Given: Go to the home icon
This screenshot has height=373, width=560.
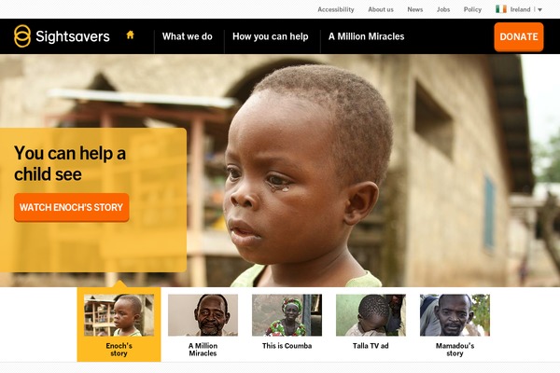Looking at the screenshot, I should point(131,35).
